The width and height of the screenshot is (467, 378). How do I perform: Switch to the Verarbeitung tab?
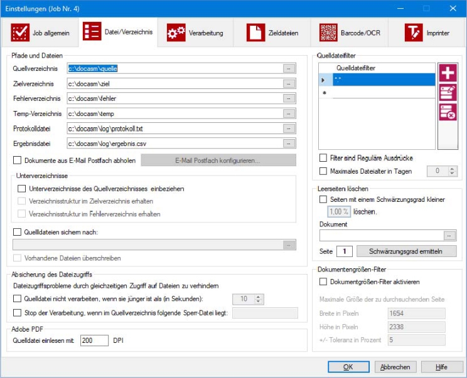(x=195, y=33)
